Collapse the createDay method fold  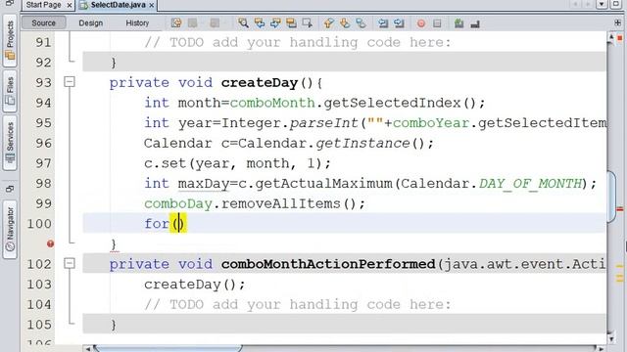[x=70, y=82]
